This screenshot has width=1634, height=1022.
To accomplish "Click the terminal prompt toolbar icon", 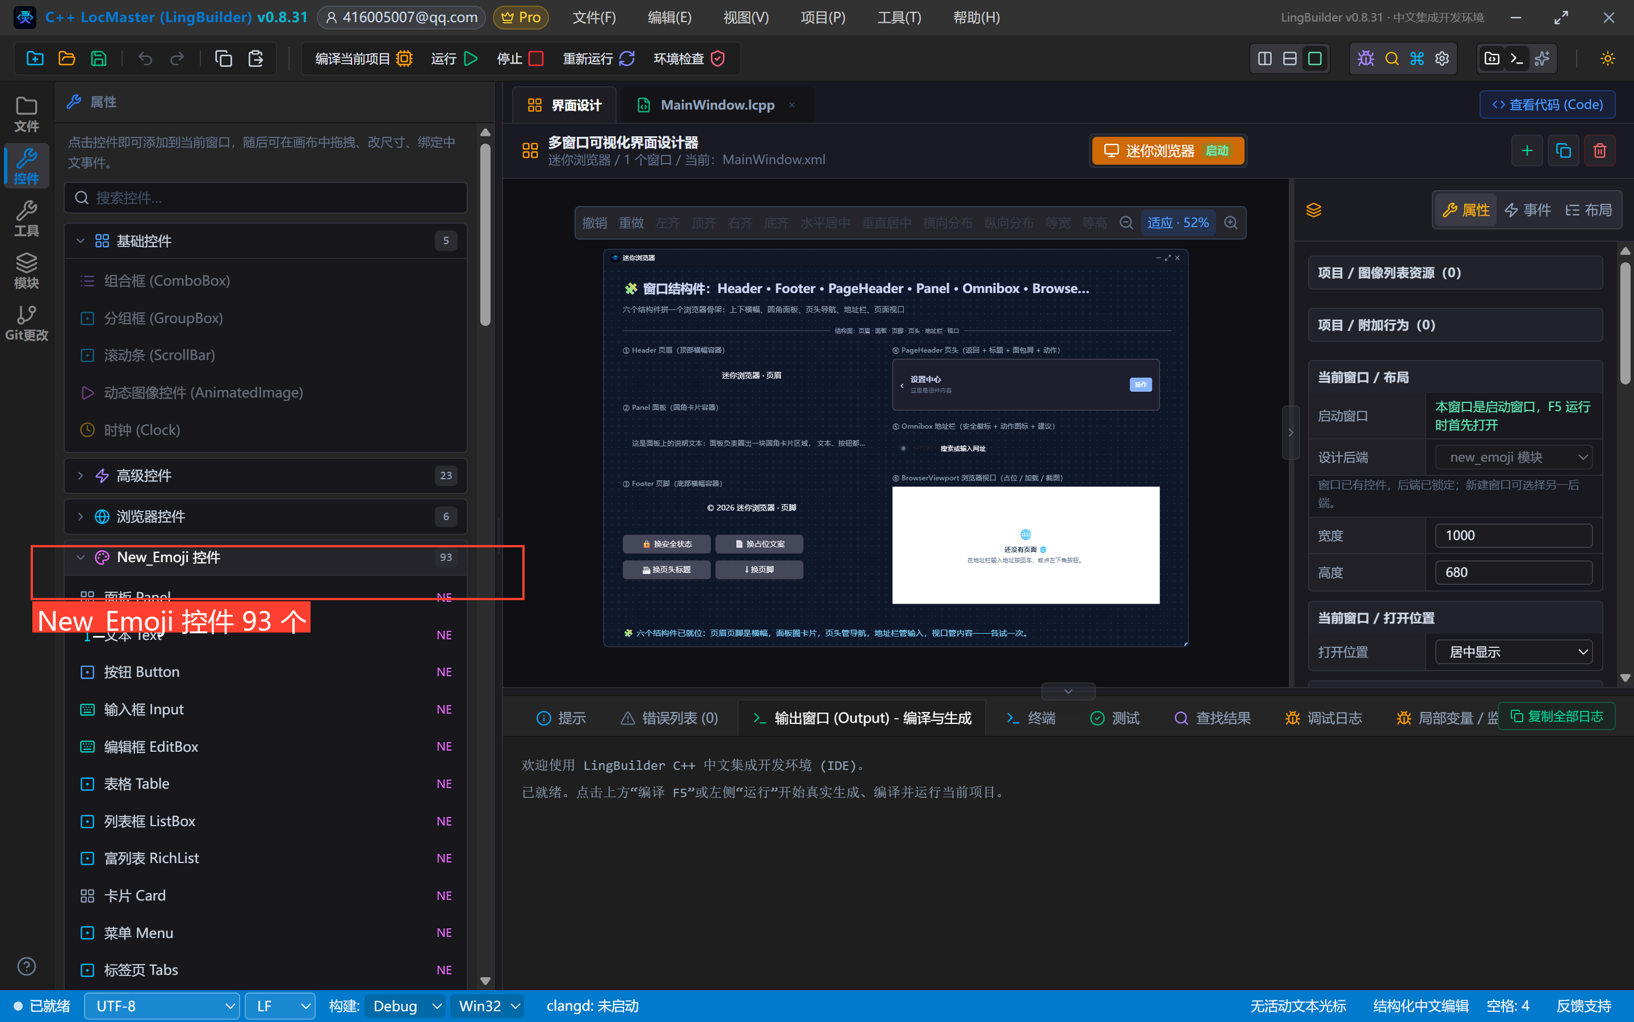I will (x=1517, y=59).
